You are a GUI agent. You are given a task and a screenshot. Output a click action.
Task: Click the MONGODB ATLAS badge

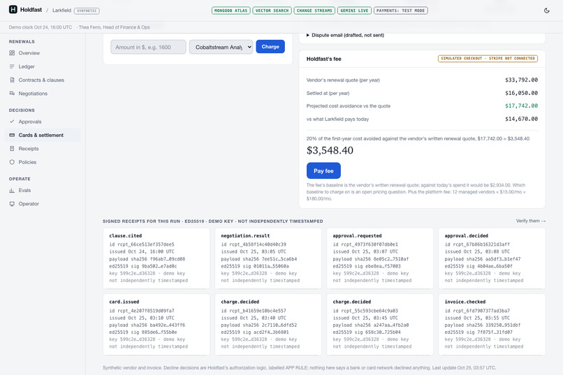click(231, 10)
